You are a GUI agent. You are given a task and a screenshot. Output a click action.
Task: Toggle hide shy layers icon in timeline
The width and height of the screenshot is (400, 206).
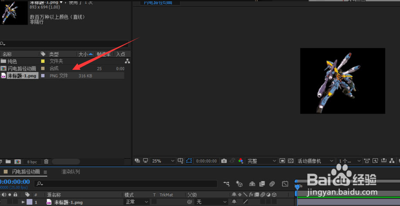(252, 183)
